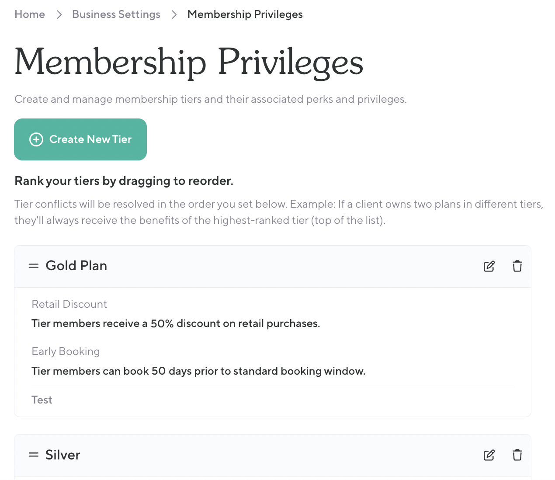Image resolution: width=555 pixels, height=480 pixels.
Task: Click the chevron after Home breadcrumb
Action: [x=59, y=14]
